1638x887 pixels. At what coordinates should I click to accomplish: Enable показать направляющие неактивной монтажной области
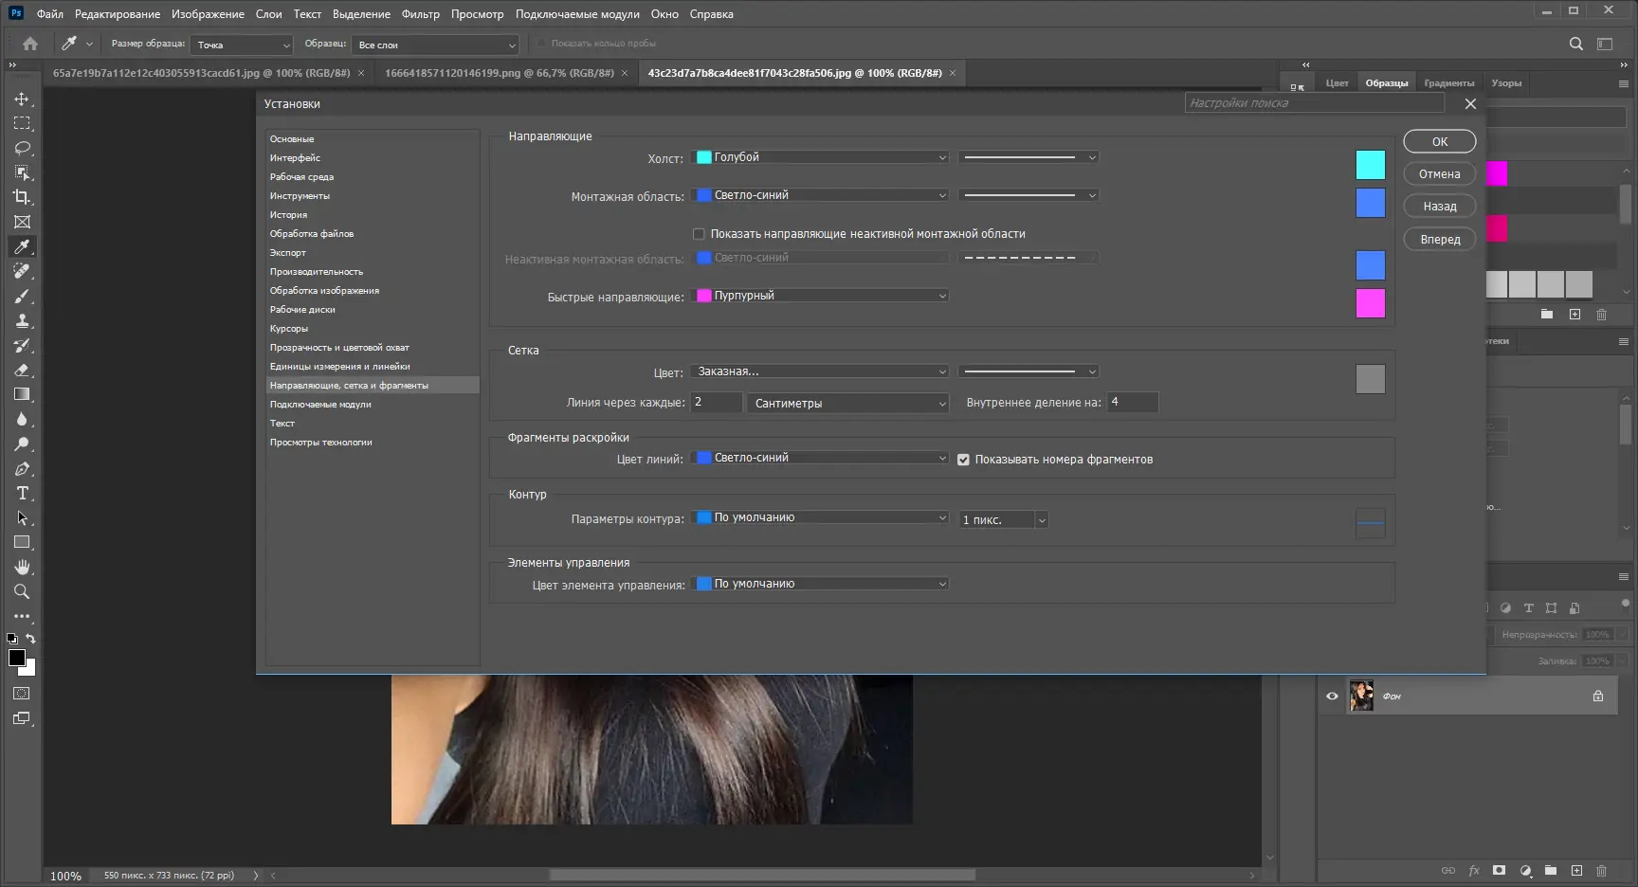coord(699,233)
